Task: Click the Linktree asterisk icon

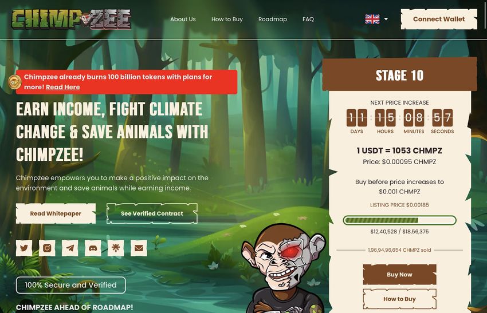Action: [x=116, y=248]
